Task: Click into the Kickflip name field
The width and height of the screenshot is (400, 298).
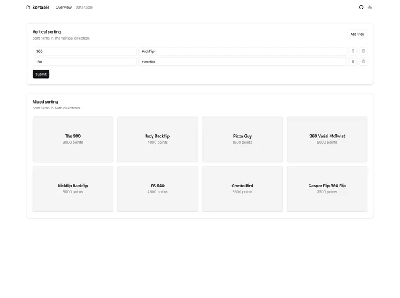Action: (x=242, y=51)
